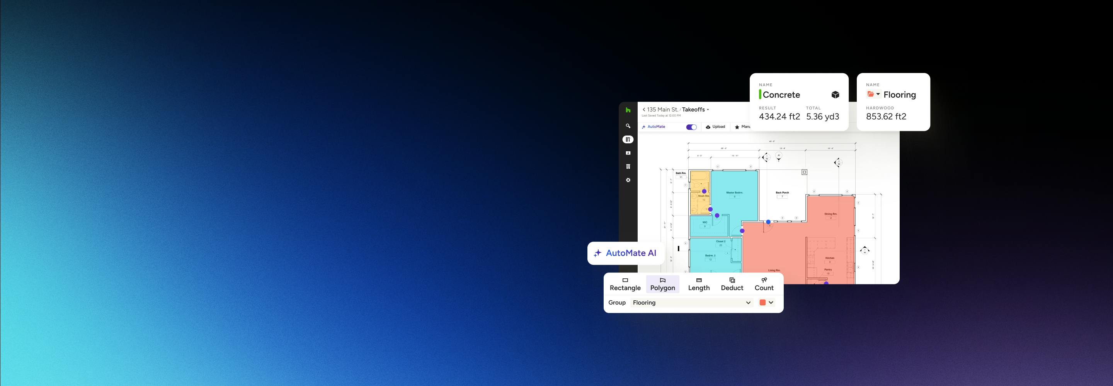The width and height of the screenshot is (1113, 386).
Task: Click the Closet 2 label
Action: click(721, 241)
